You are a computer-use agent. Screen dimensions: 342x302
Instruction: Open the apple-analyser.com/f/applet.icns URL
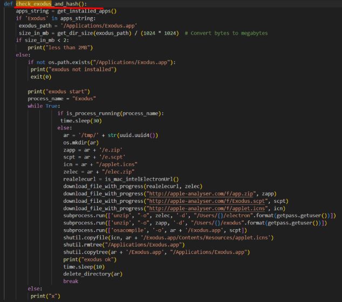[207, 208]
